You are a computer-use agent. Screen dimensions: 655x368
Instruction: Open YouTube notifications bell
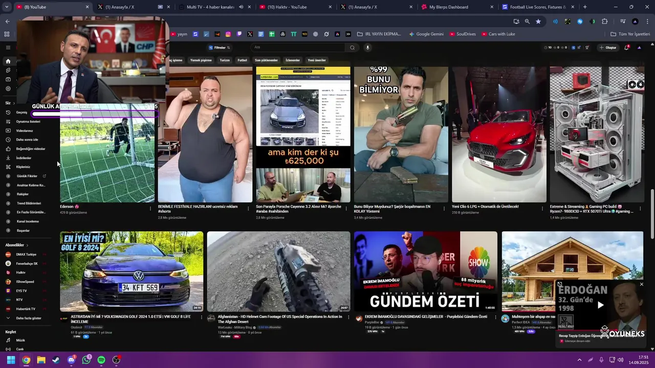click(627, 48)
